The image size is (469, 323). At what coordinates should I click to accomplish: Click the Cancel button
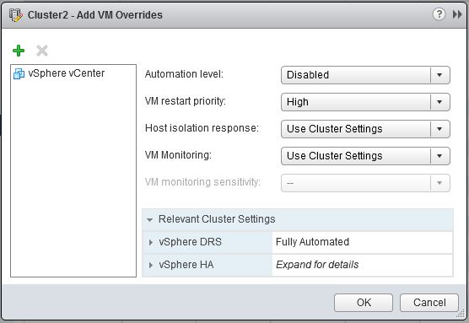[429, 303]
